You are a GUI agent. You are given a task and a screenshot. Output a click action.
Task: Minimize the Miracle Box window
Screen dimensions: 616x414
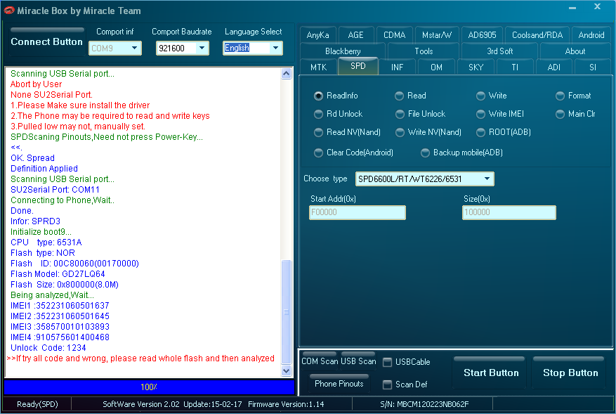[x=572, y=8]
